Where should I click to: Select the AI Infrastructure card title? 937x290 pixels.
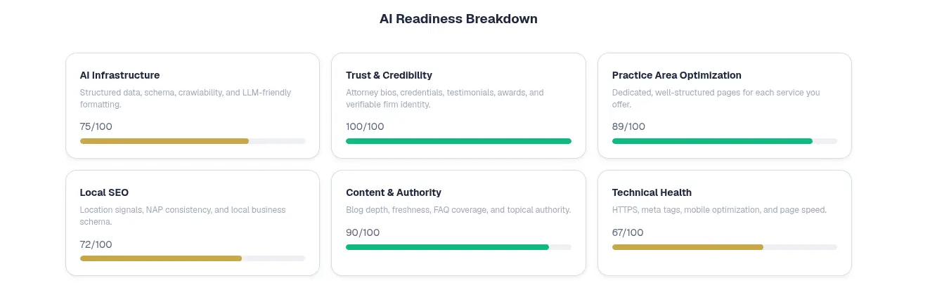pos(119,75)
